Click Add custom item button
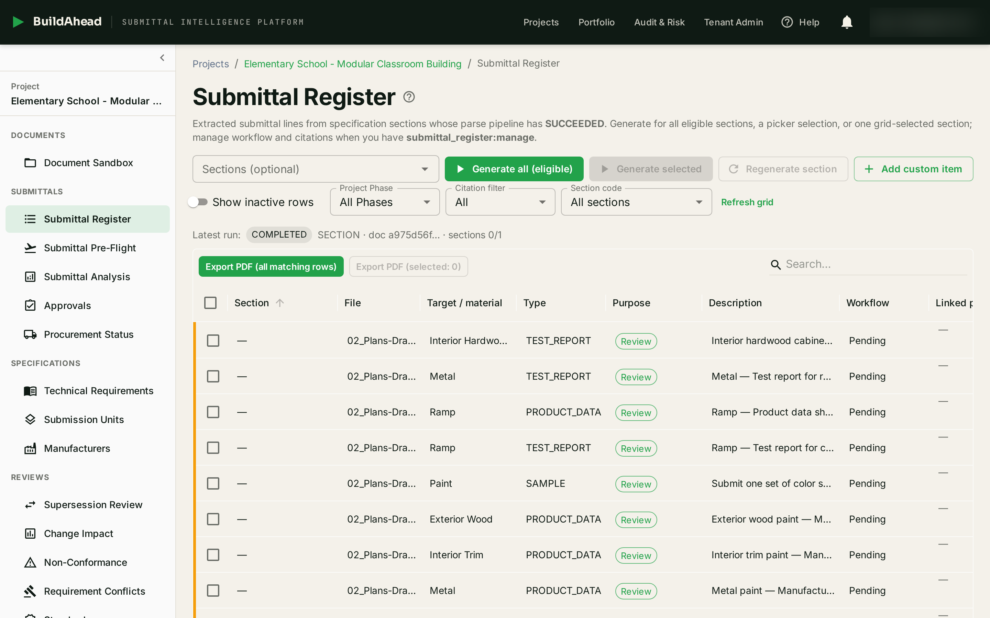 pyautogui.click(x=913, y=169)
